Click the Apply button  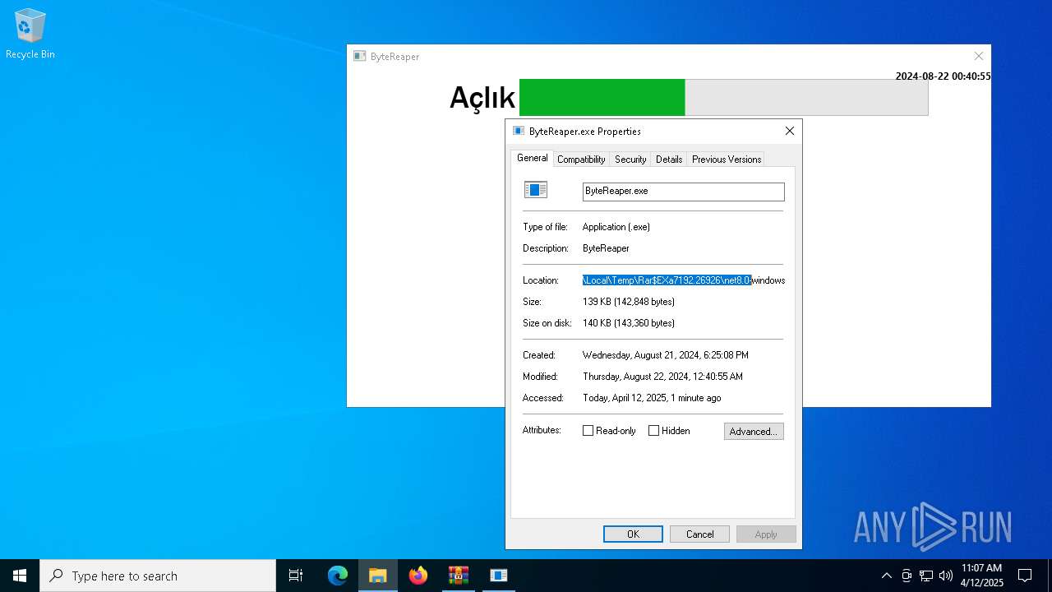pyautogui.click(x=766, y=534)
